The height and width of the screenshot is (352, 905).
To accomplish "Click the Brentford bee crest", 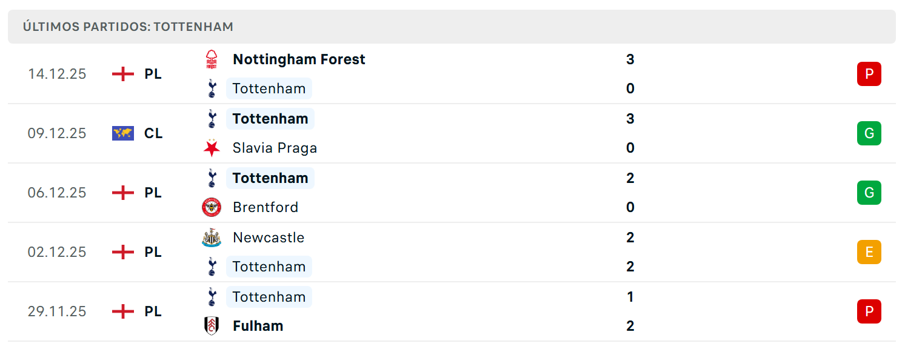I will tap(212, 207).
